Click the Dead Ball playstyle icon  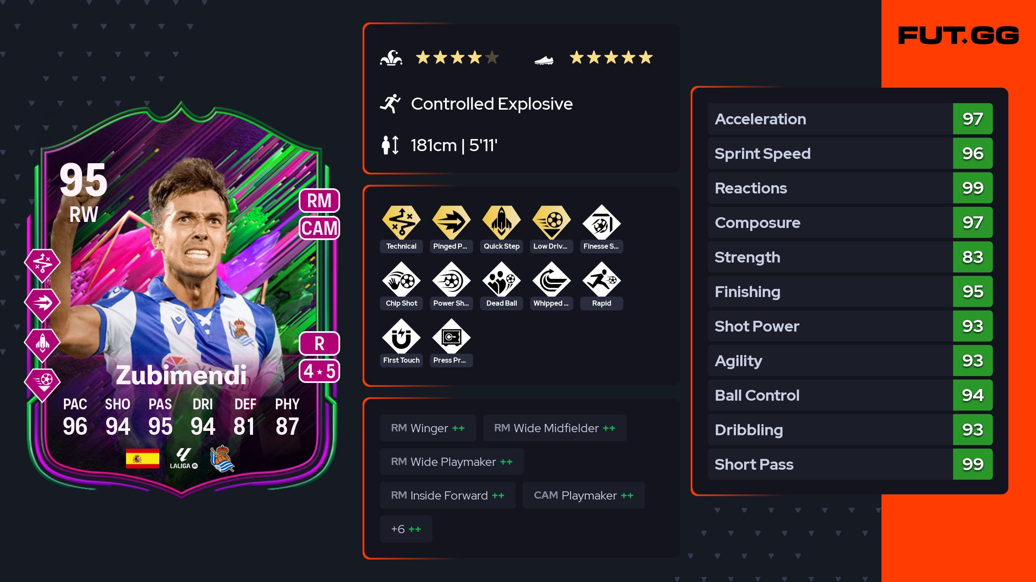pos(501,279)
